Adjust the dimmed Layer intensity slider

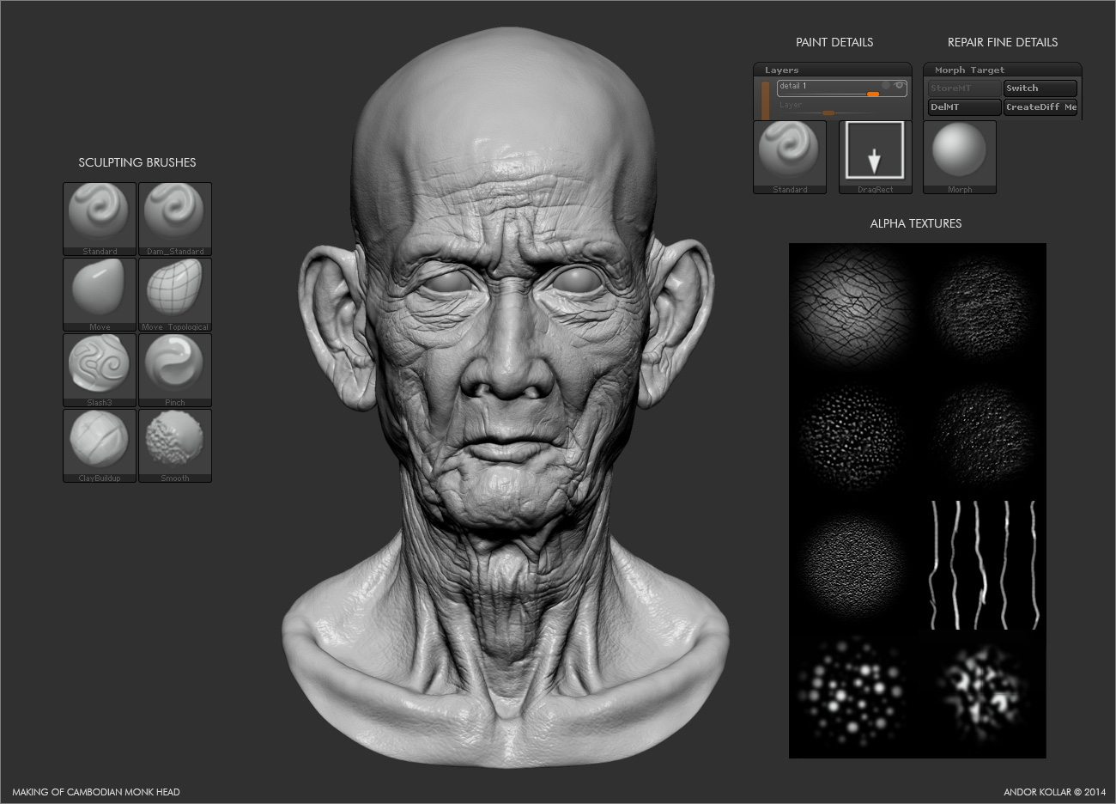point(827,113)
